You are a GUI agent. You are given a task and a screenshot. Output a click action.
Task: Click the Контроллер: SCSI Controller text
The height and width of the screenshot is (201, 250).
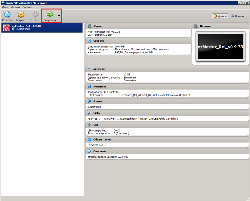(103, 92)
